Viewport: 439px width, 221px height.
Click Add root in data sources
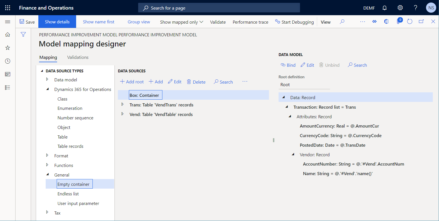pyautogui.click(x=132, y=82)
